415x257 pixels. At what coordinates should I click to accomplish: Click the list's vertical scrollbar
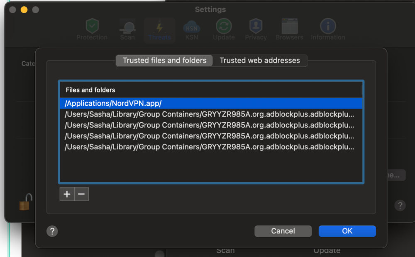(362, 90)
